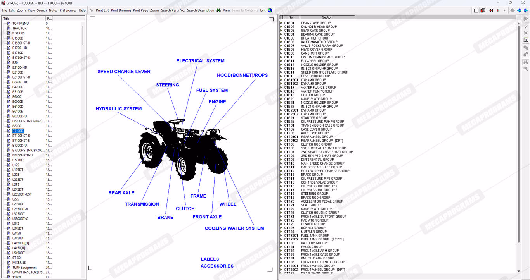Click the blue right arrow navigation icon
The height and width of the screenshot is (280, 530).
[x=526, y=10]
